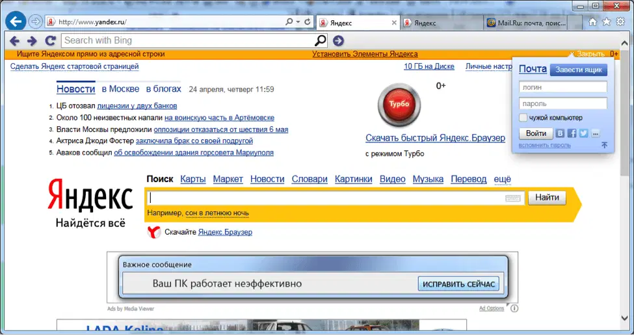Check the чужой компьютер checkbox

click(x=523, y=118)
